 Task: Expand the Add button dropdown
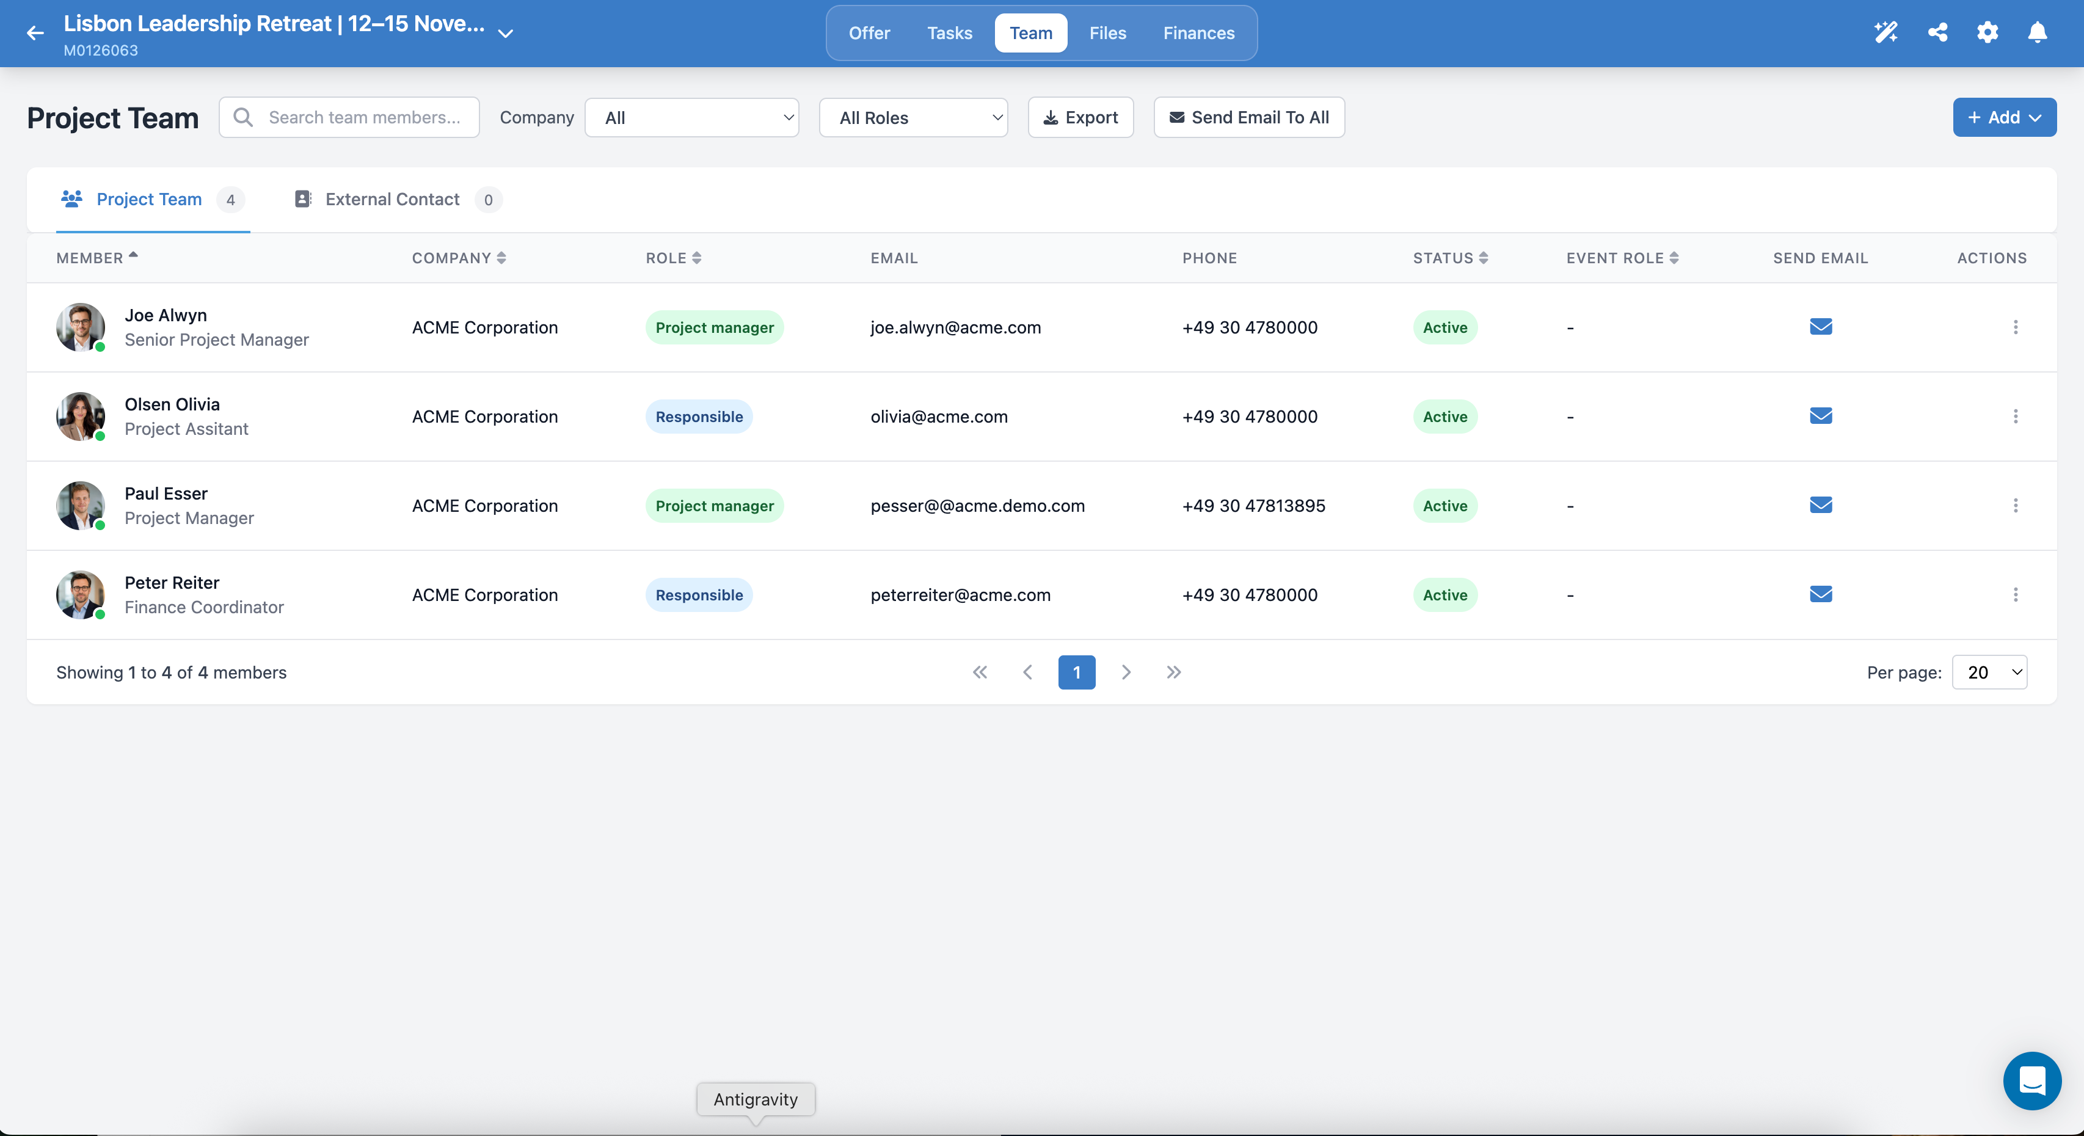tap(2004, 117)
